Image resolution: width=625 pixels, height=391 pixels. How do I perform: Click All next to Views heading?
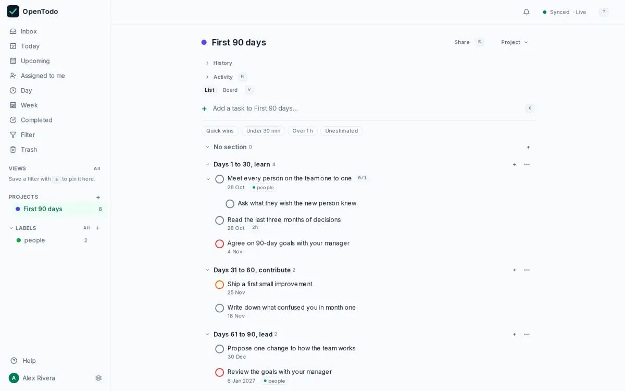click(x=97, y=168)
